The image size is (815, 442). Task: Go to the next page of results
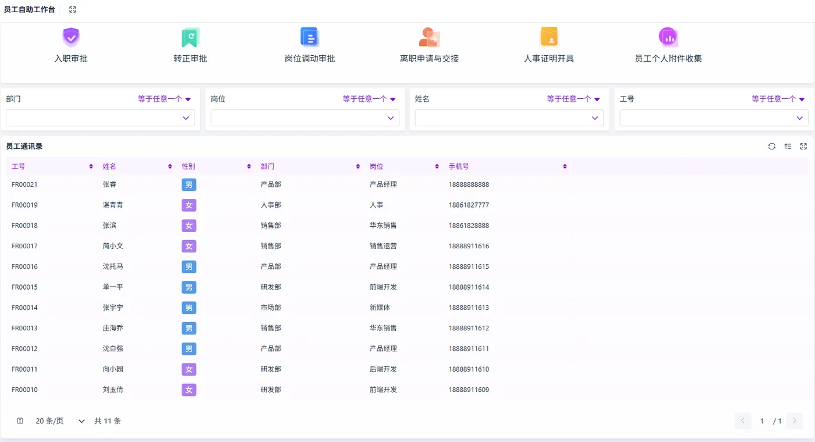point(795,421)
